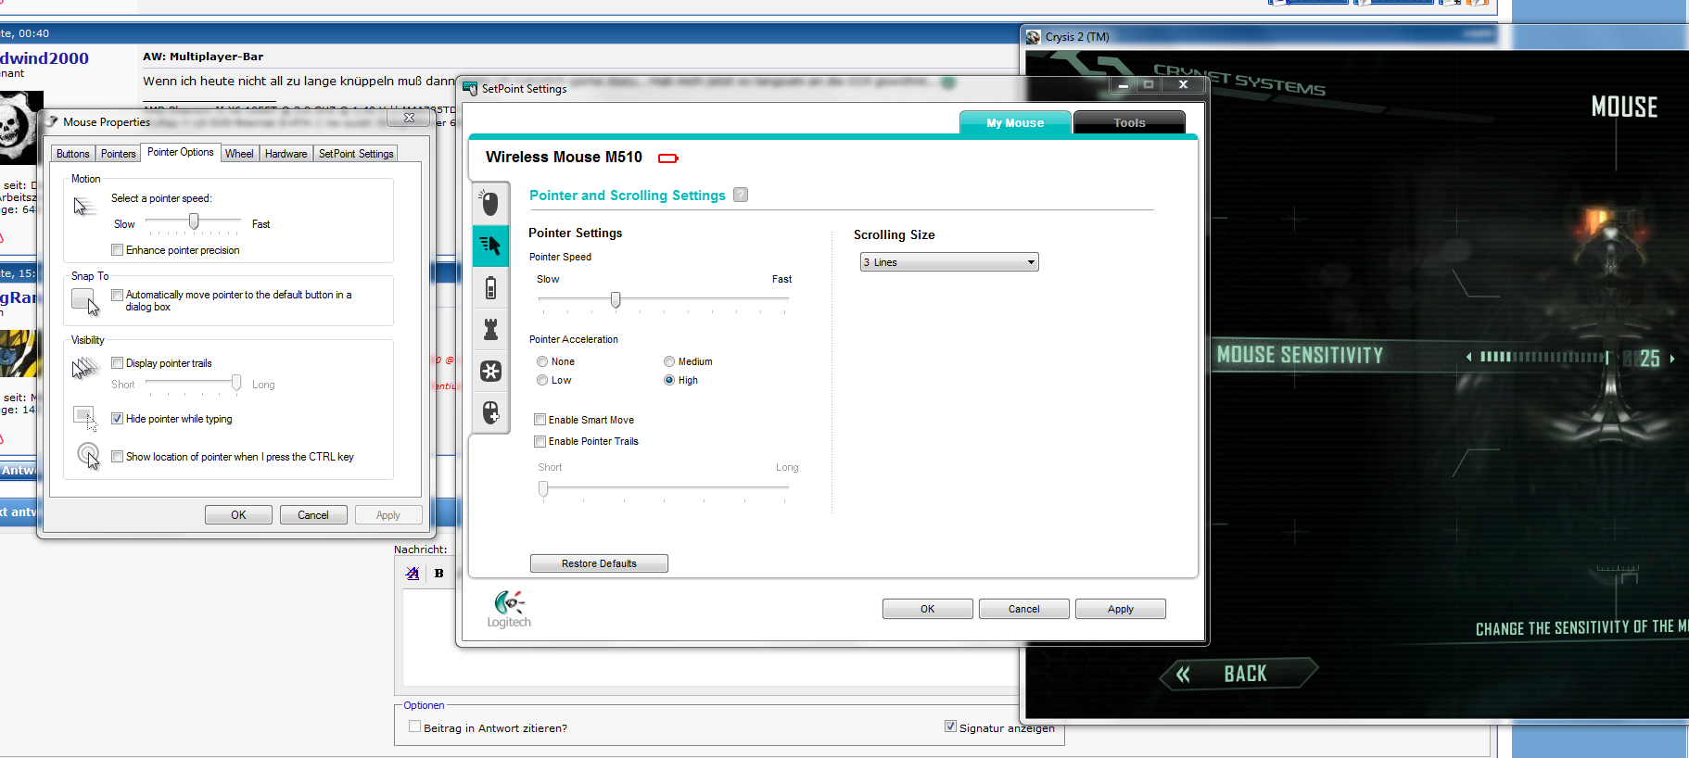Open add device mouse-plus sidebar icon
The width and height of the screenshot is (1689, 758).
pyautogui.click(x=490, y=412)
